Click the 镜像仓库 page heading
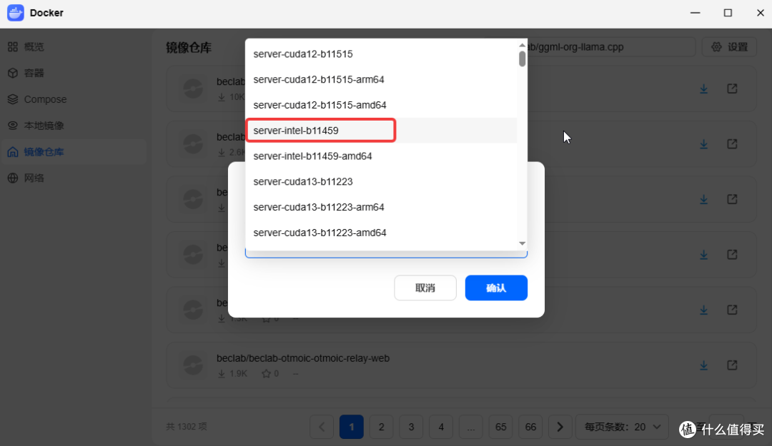Viewport: 772px width, 446px height. pyautogui.click(x=189, y=48)
